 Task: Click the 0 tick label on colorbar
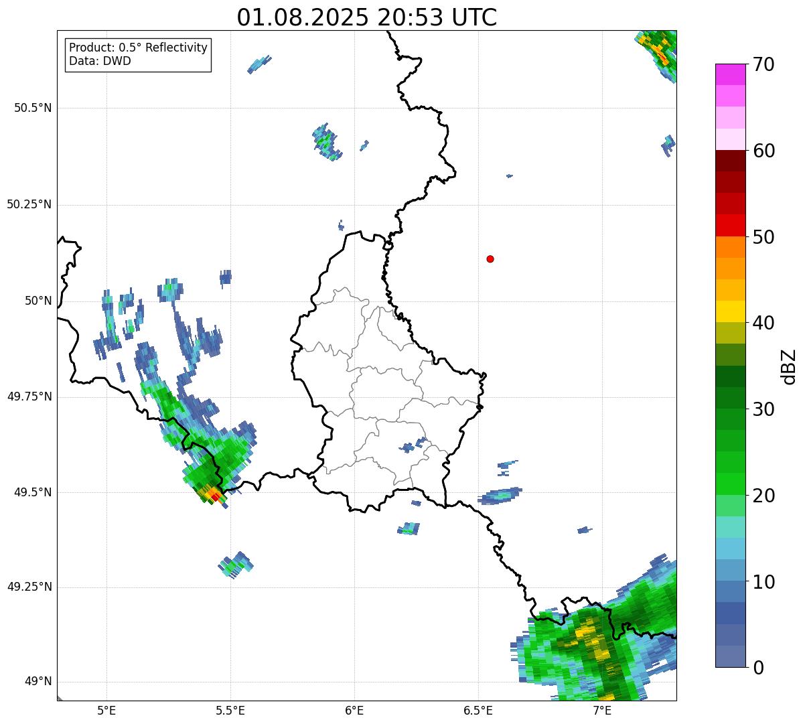[x=758, y=668]
